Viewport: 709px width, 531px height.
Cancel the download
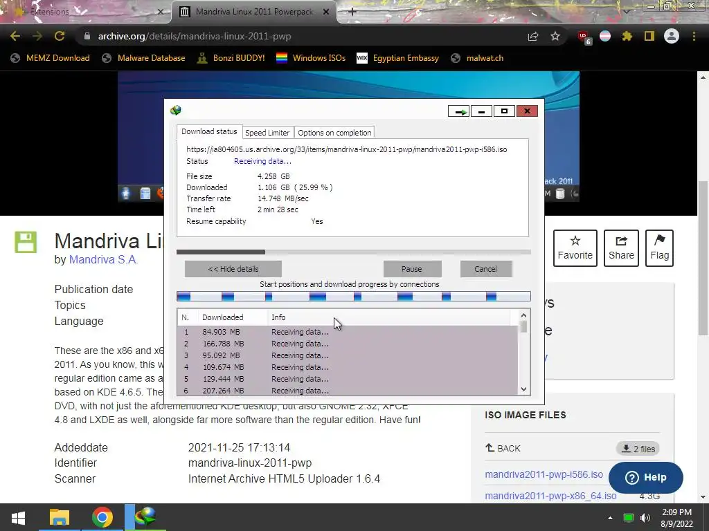(x=486, y=269)
